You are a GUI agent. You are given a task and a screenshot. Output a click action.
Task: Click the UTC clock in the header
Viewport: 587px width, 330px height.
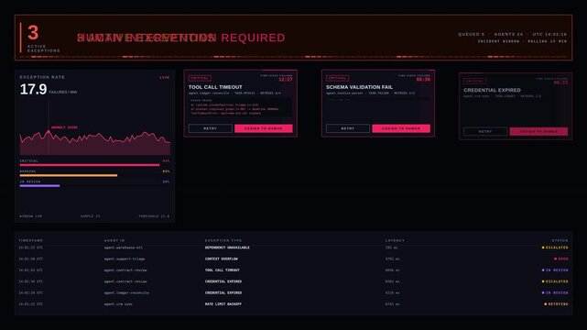pyautogui.click(x=549, y=34)
